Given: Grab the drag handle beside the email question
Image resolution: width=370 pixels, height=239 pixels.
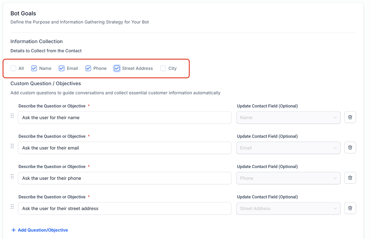Looking at the screenshot, I should [x=12, y=146].
